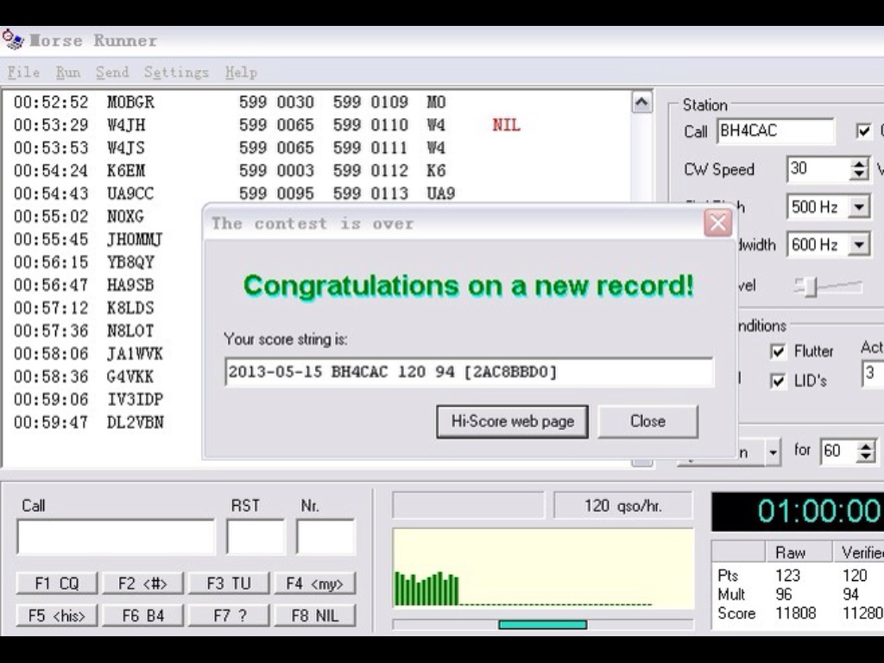The image size is (884, 663).
Task: Increase the CW Speed value
Action: point(859,163)
